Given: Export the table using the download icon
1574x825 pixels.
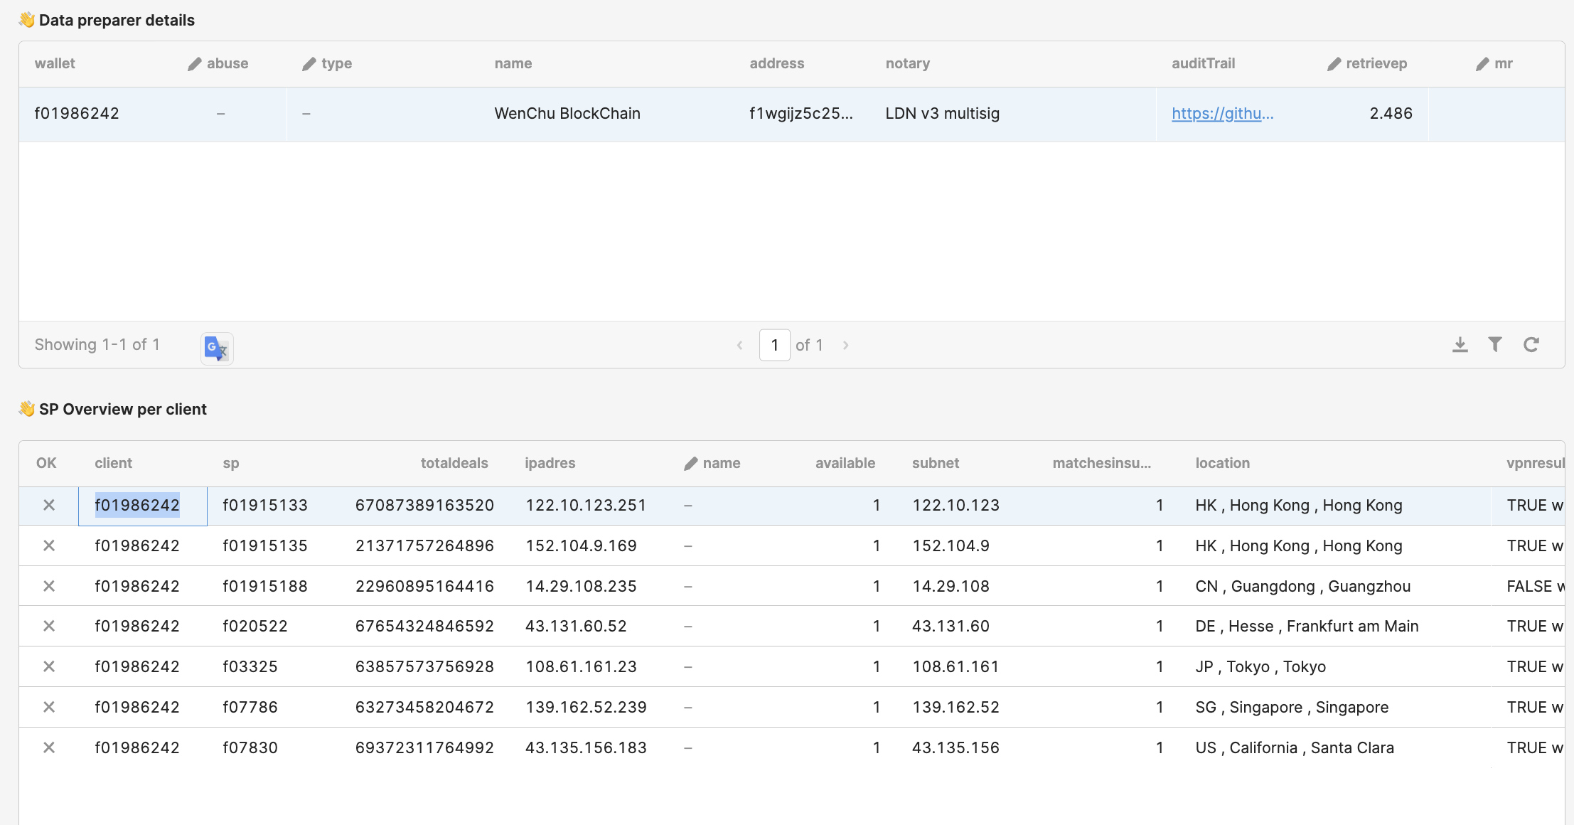Looking at the screenshot, I should [1461, 344].
